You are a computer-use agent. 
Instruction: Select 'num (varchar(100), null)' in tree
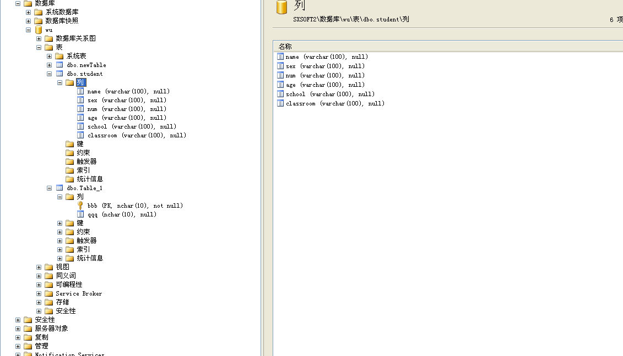[127, 109]
